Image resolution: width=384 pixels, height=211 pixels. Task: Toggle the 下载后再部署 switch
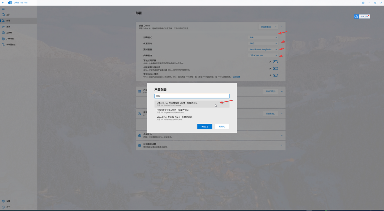pos(276,62)
